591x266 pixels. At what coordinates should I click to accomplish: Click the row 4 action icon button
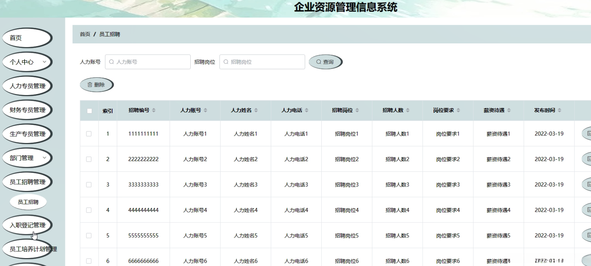tap(587, 210)
